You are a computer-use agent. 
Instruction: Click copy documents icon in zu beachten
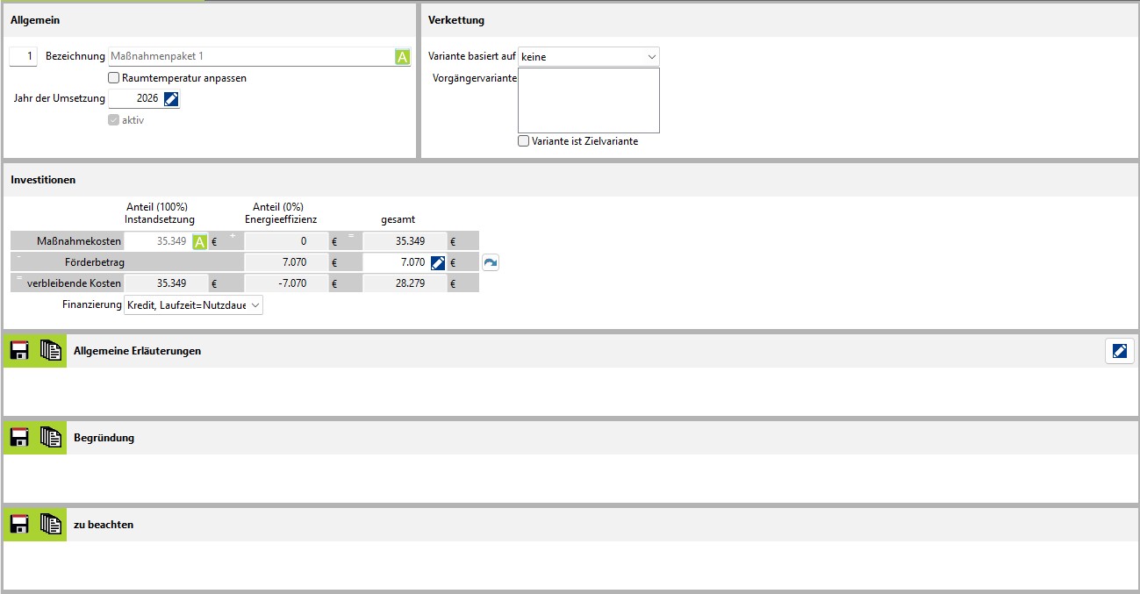(x=51, y=525)
